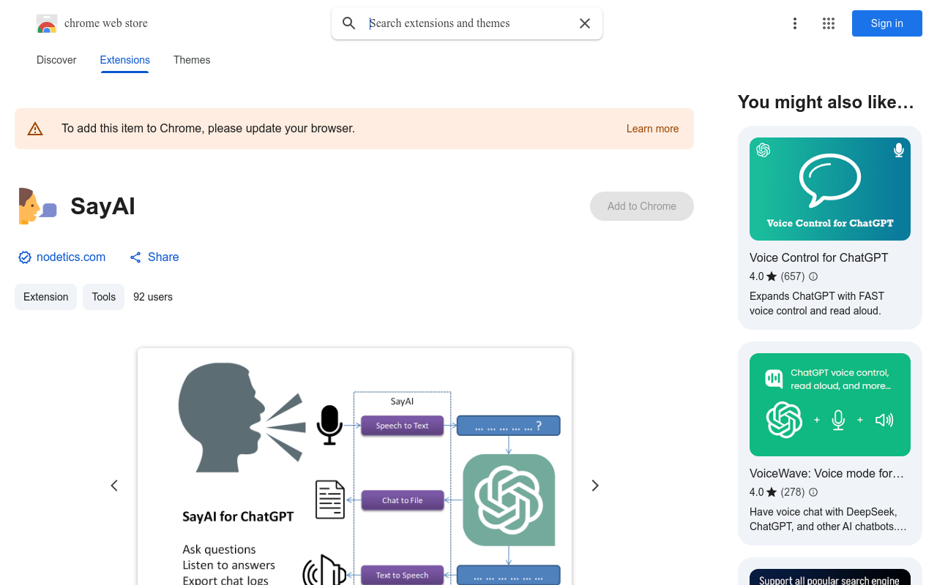Click the SayAI extension logo
The width and height of the screenshot is (937, 585).
(x=37, y=206)
